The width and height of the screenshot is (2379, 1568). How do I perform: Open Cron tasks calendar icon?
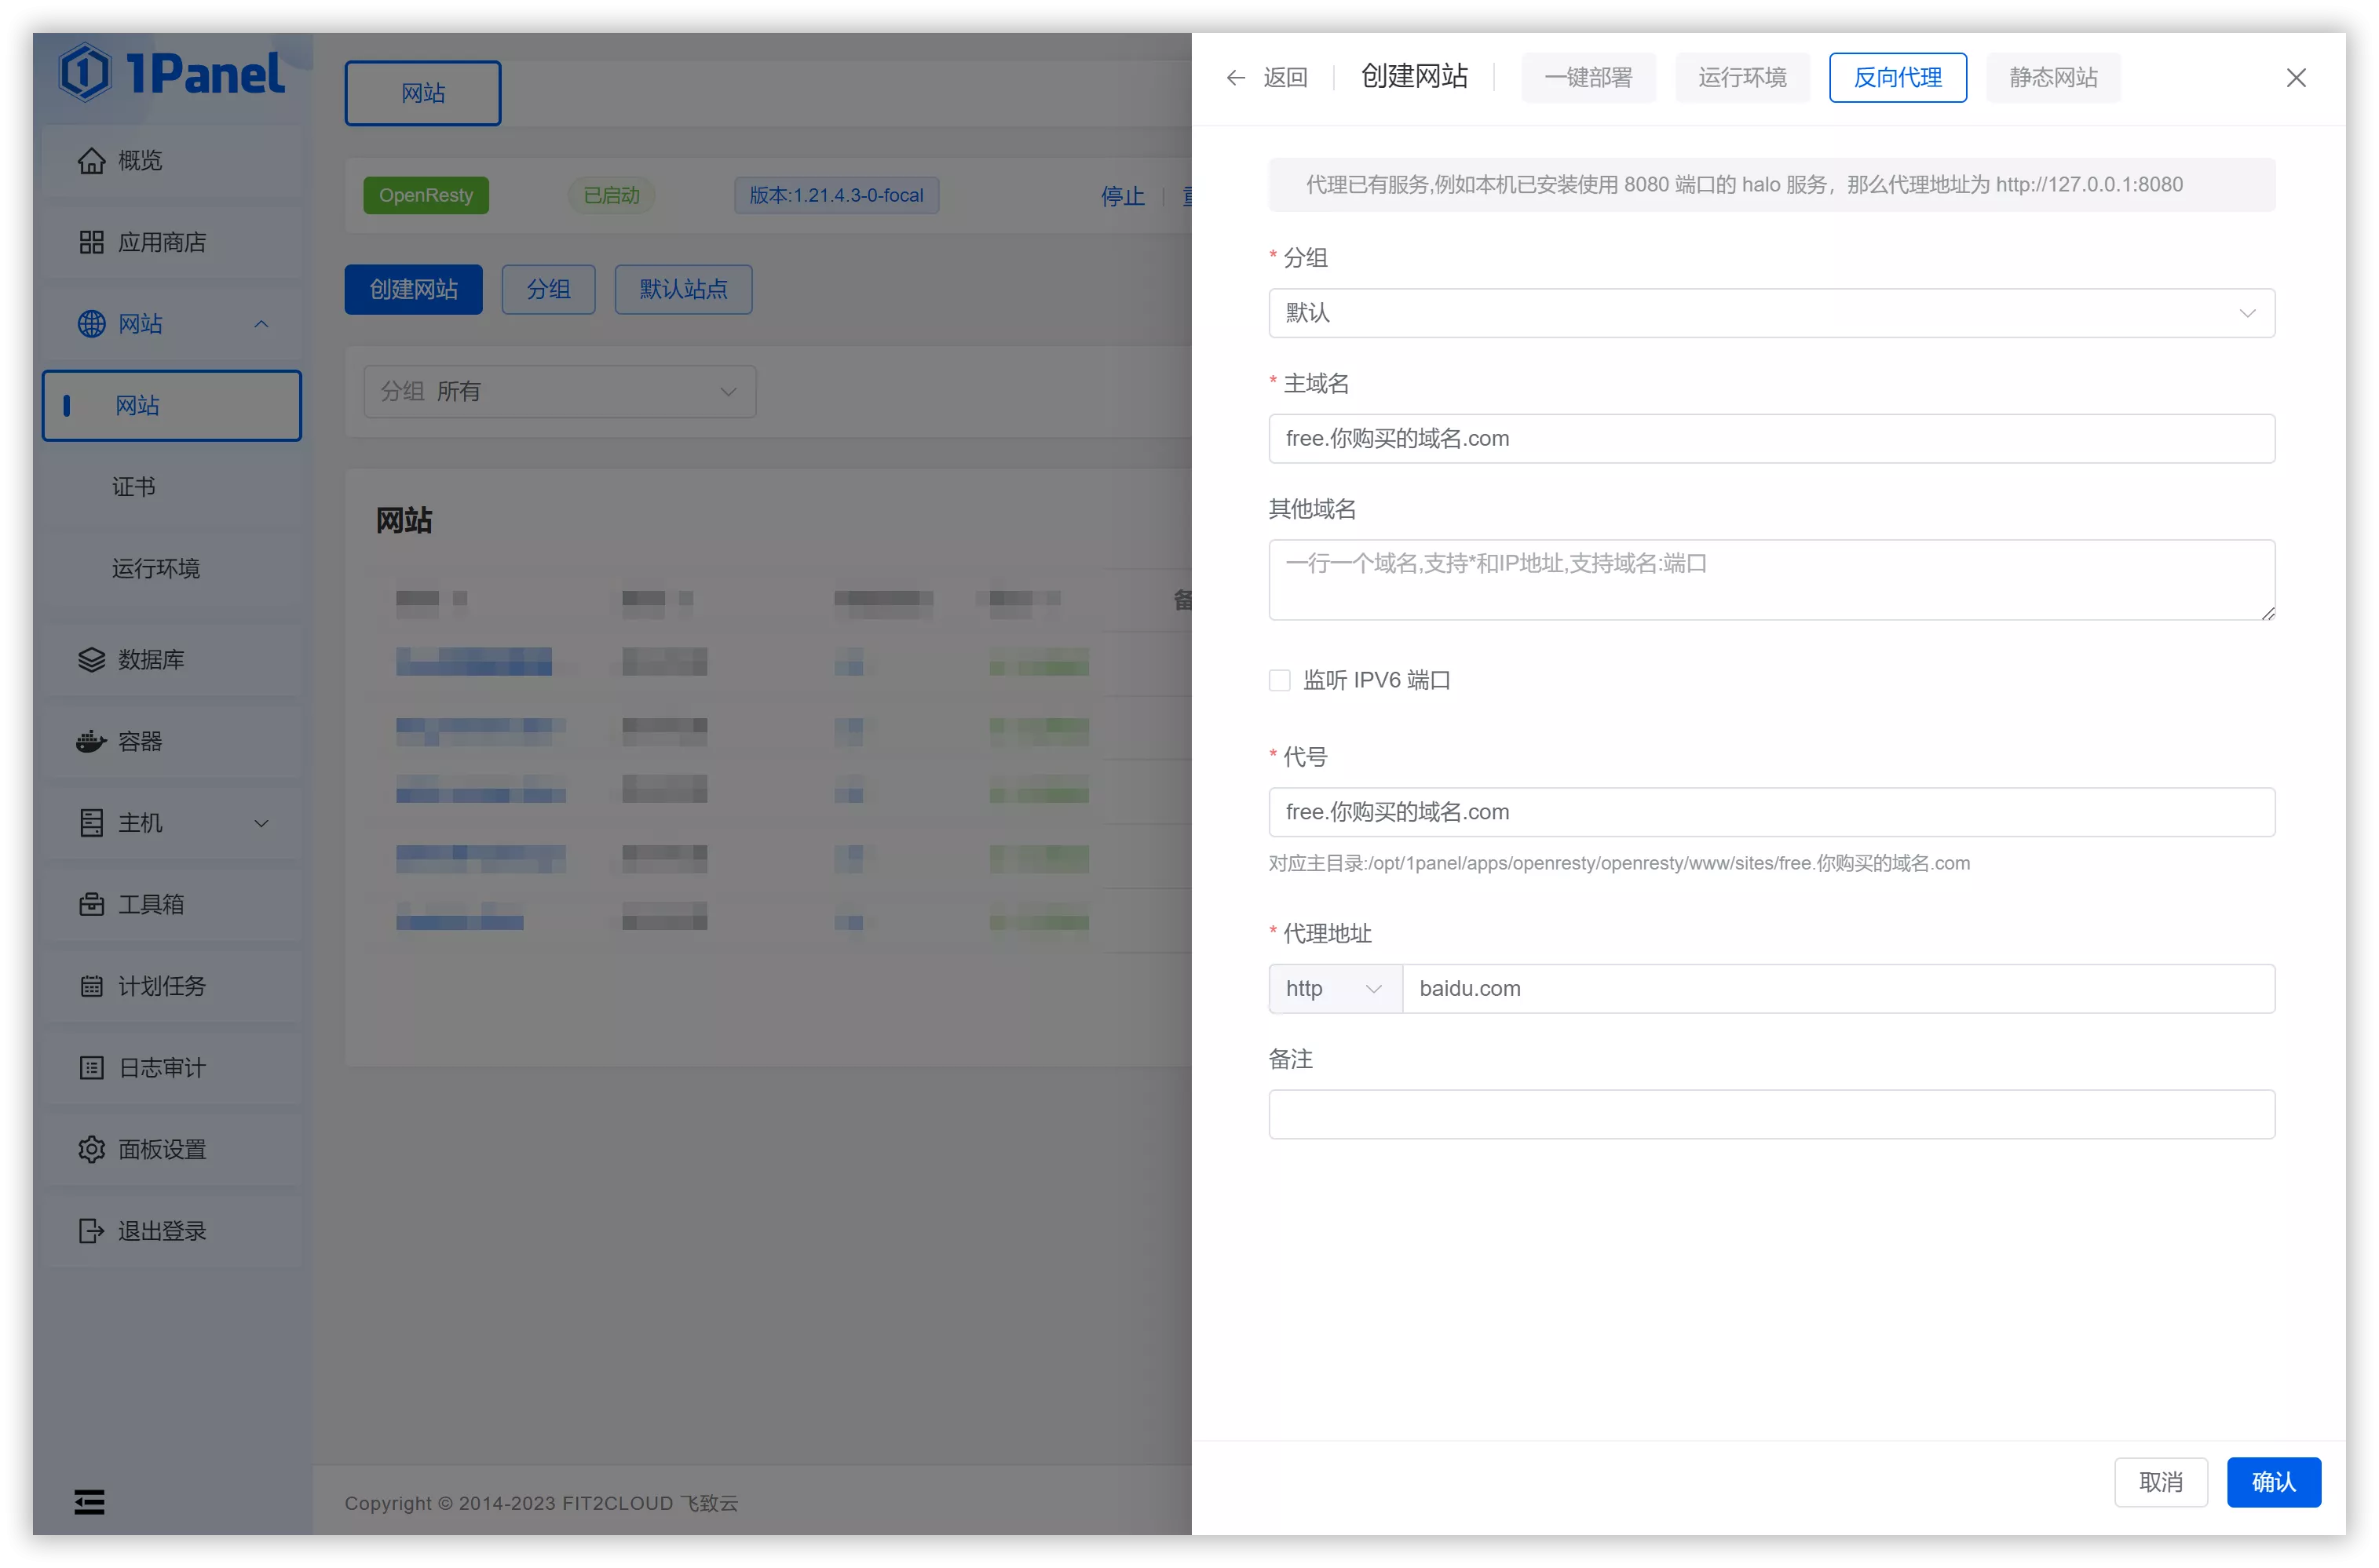pyautogui.click(x=91, y=986)
